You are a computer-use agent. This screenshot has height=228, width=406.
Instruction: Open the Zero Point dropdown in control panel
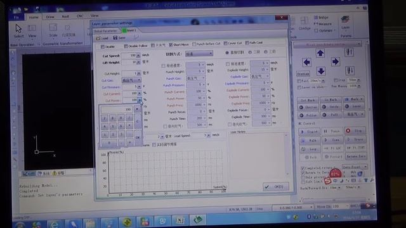pos(355,167)
